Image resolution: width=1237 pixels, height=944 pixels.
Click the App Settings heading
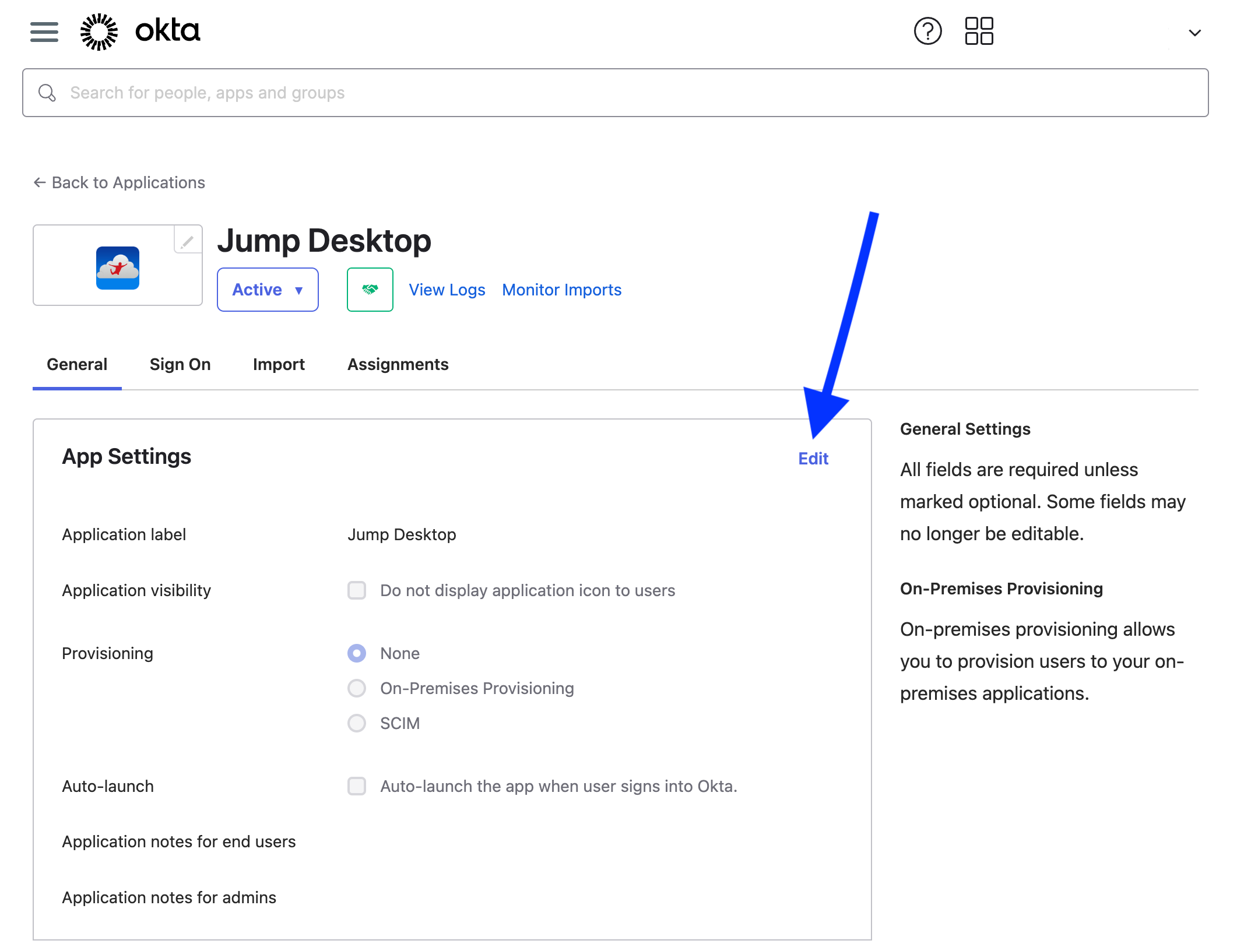pyautogui.click(x=126, y=456)
